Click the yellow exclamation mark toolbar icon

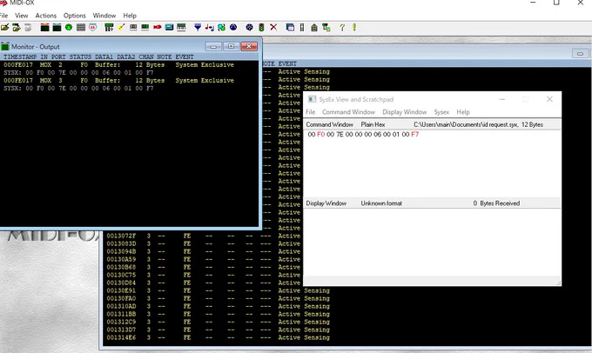coord(354,27)
